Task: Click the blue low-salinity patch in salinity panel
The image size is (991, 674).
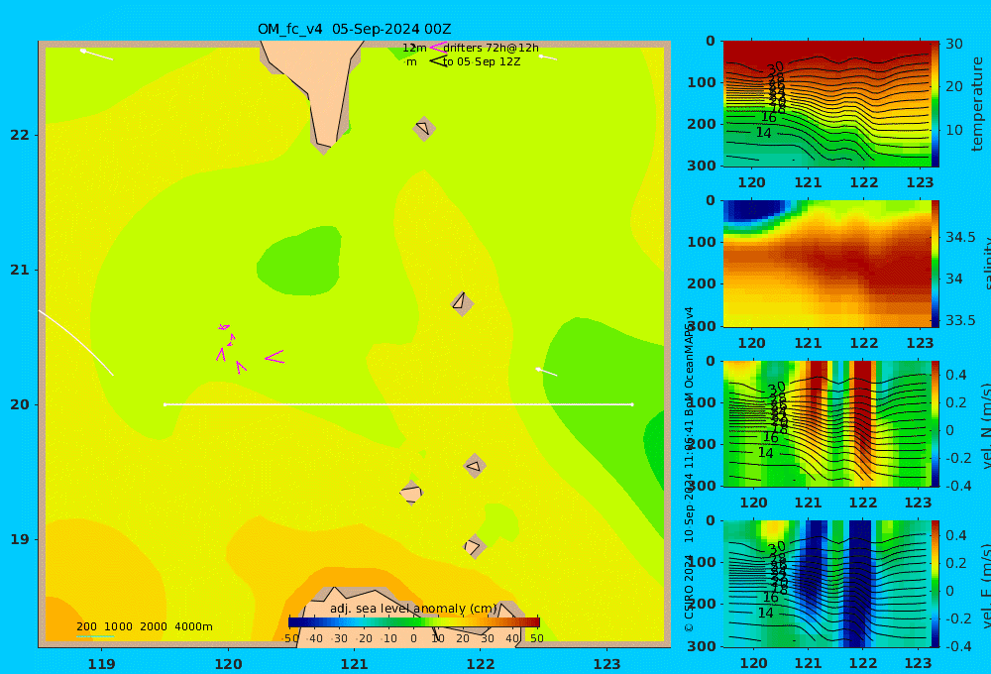Action: pyautogui.click(x=755, y=209)
